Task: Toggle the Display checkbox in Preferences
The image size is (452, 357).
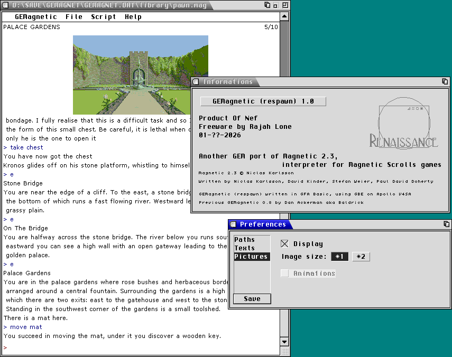Action: (285, 243)
